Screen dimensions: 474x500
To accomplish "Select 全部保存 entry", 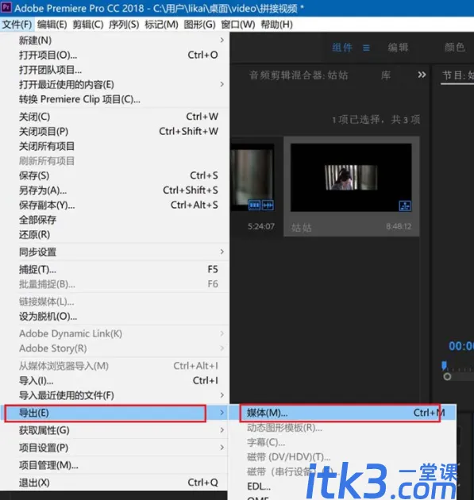I will coord(115,220).
